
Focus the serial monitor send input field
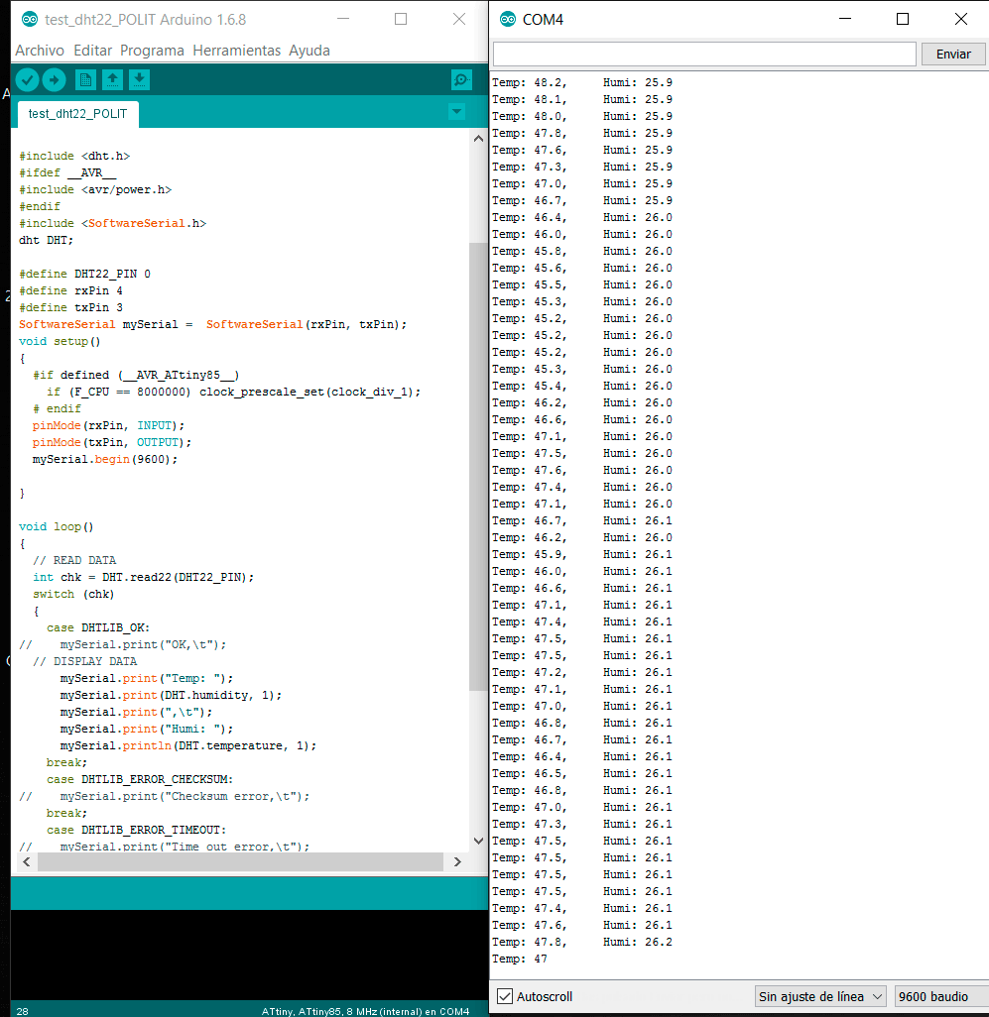coord(704,55)
